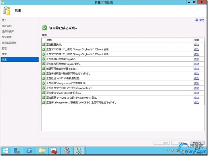Click green check icon of 侦听器 sqlag row

pyautogui.click(x=44, y=69)
